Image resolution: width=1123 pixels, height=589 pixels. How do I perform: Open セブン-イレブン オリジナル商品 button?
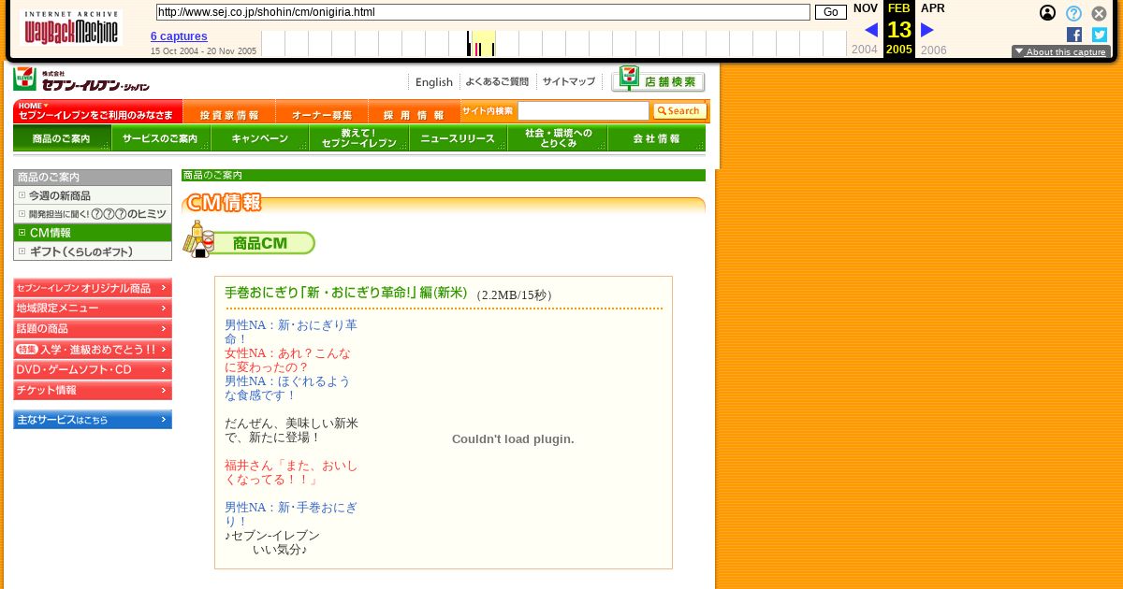tap(93, 288)
